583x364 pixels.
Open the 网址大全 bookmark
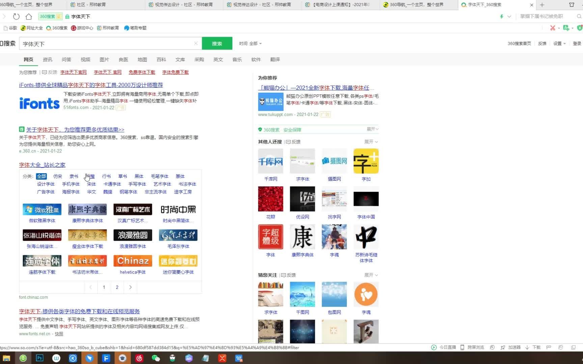coord(32,28)
